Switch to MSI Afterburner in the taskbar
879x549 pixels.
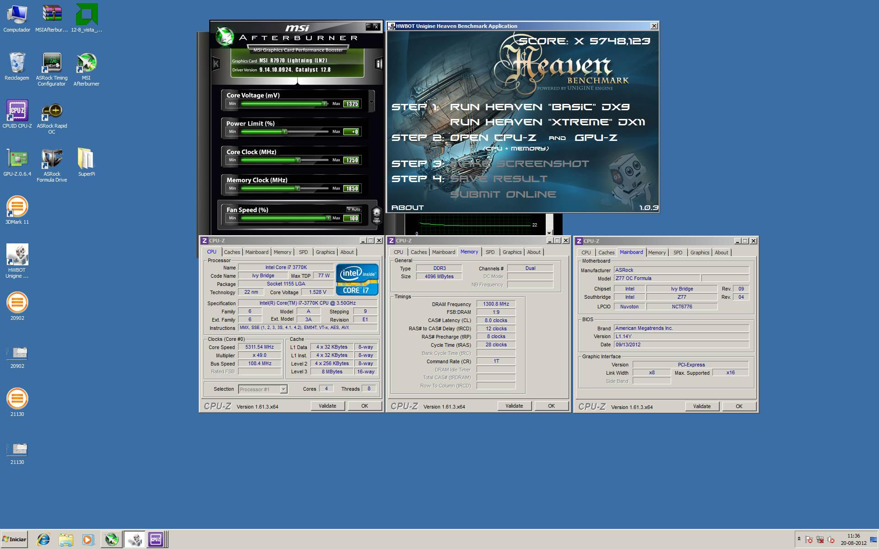click(x=111, y=539)
